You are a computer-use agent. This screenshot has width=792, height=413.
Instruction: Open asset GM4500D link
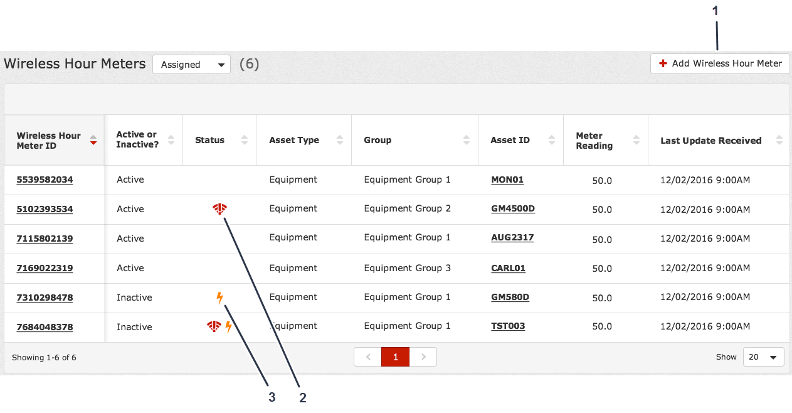coord(512,209)
